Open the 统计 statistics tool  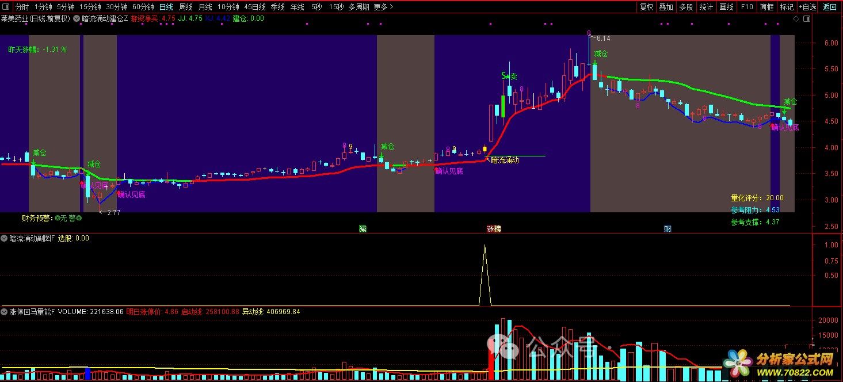click(x=706, y=7)
